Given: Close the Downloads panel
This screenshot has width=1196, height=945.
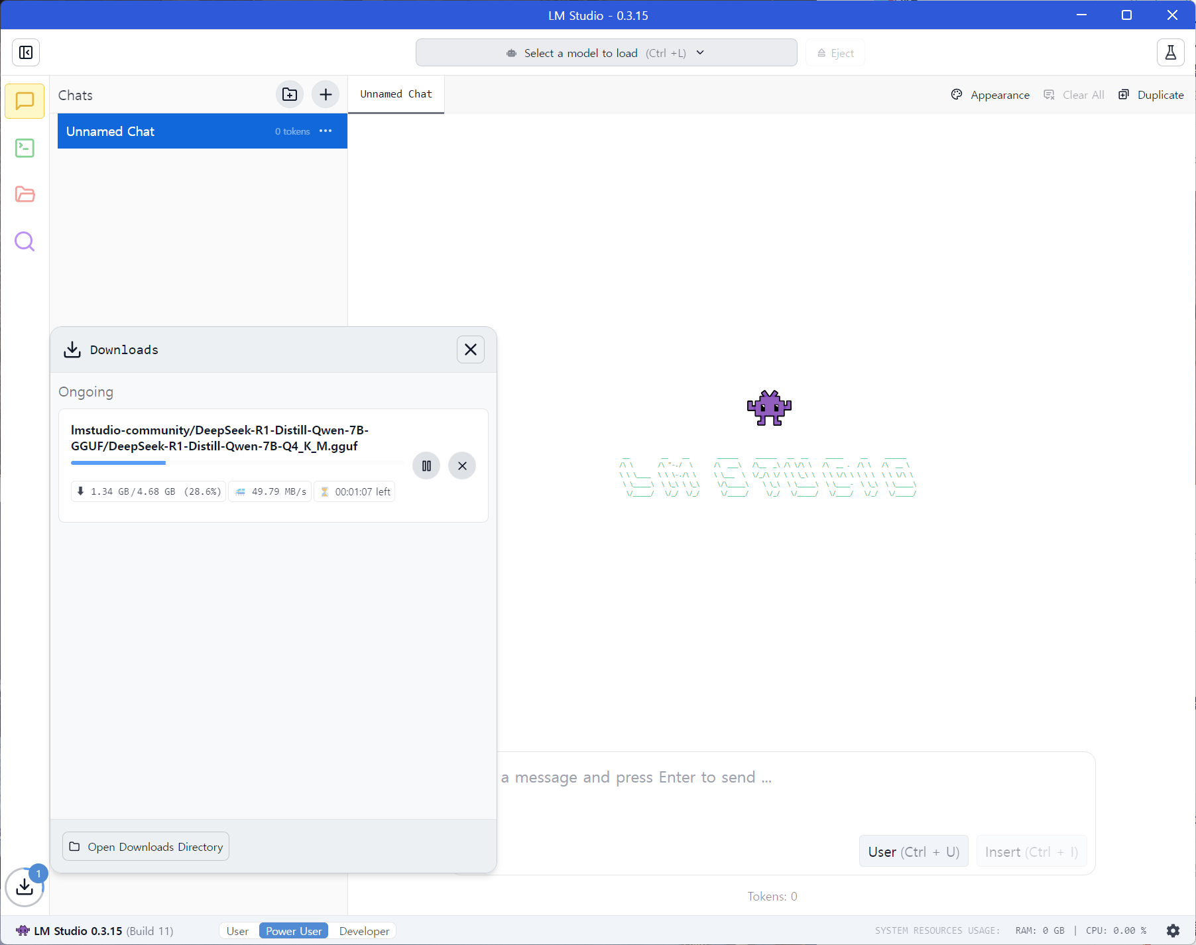Looking at the screenshot, I should [x=471, y=349].
